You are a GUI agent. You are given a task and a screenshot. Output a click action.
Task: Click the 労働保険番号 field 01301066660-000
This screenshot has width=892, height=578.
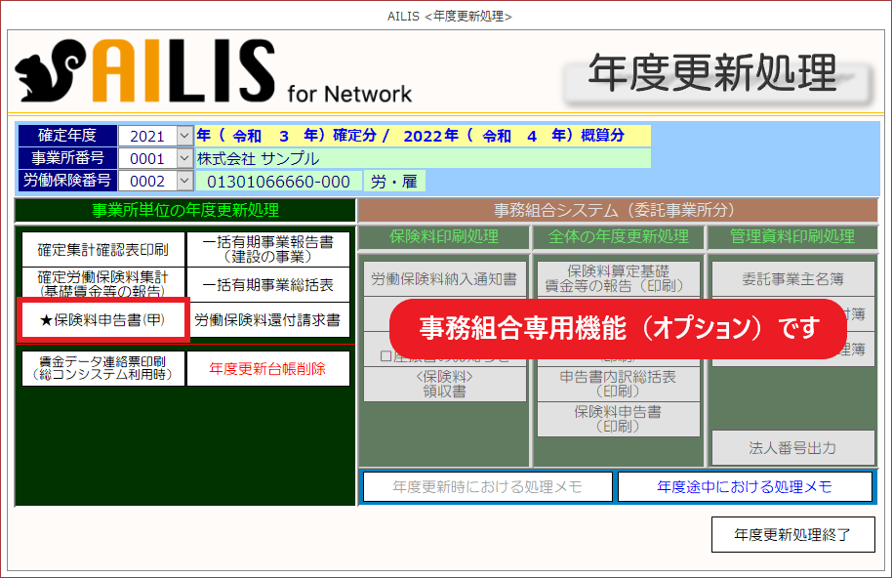[278, 181]
